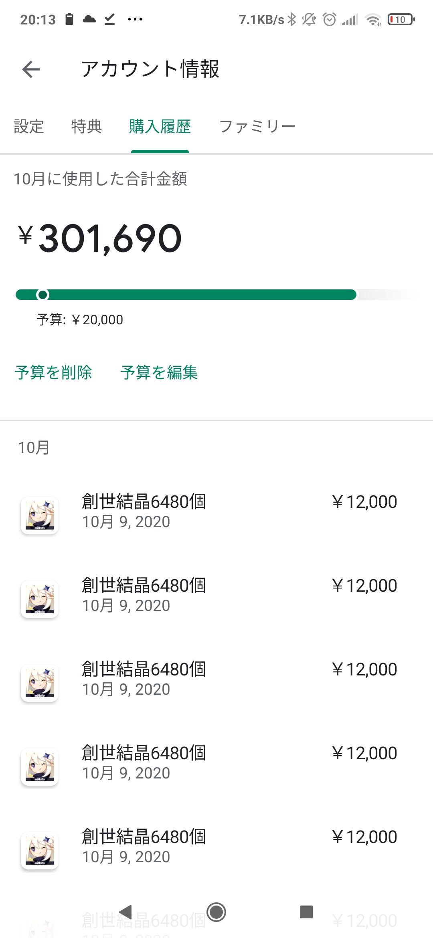Tap the second purchase's game icon
This screenshot has width=433, height=938.
tap(40, 599)
